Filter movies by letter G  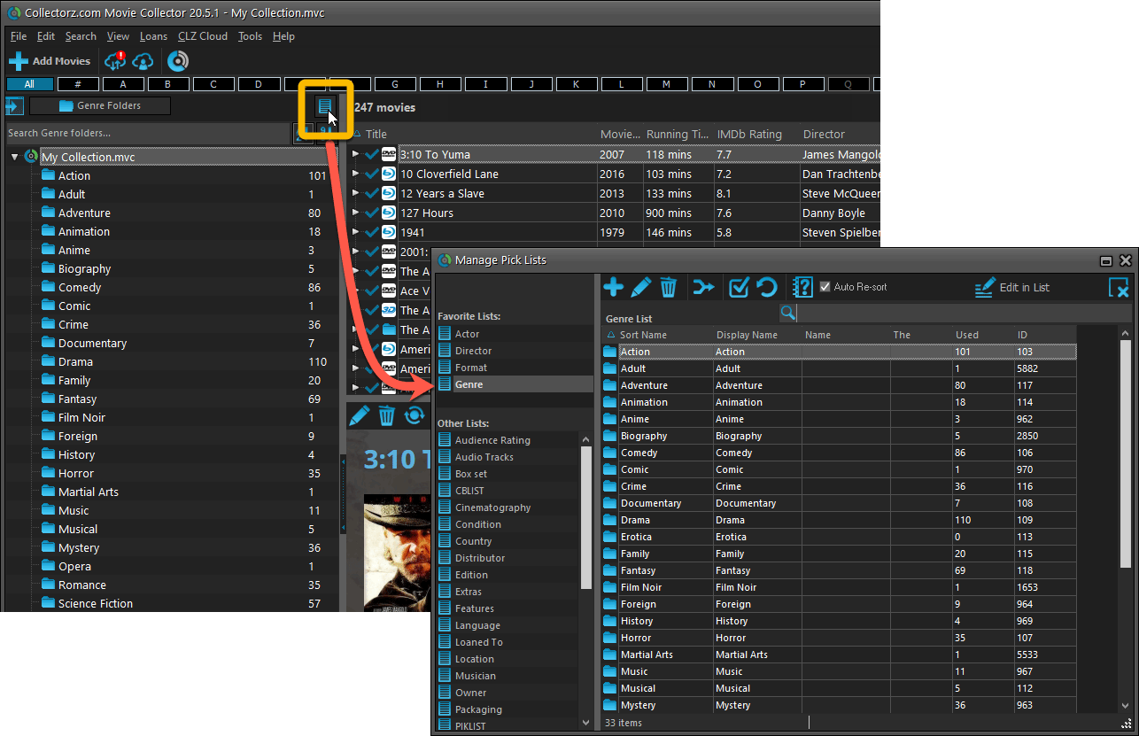pos(396,84)
